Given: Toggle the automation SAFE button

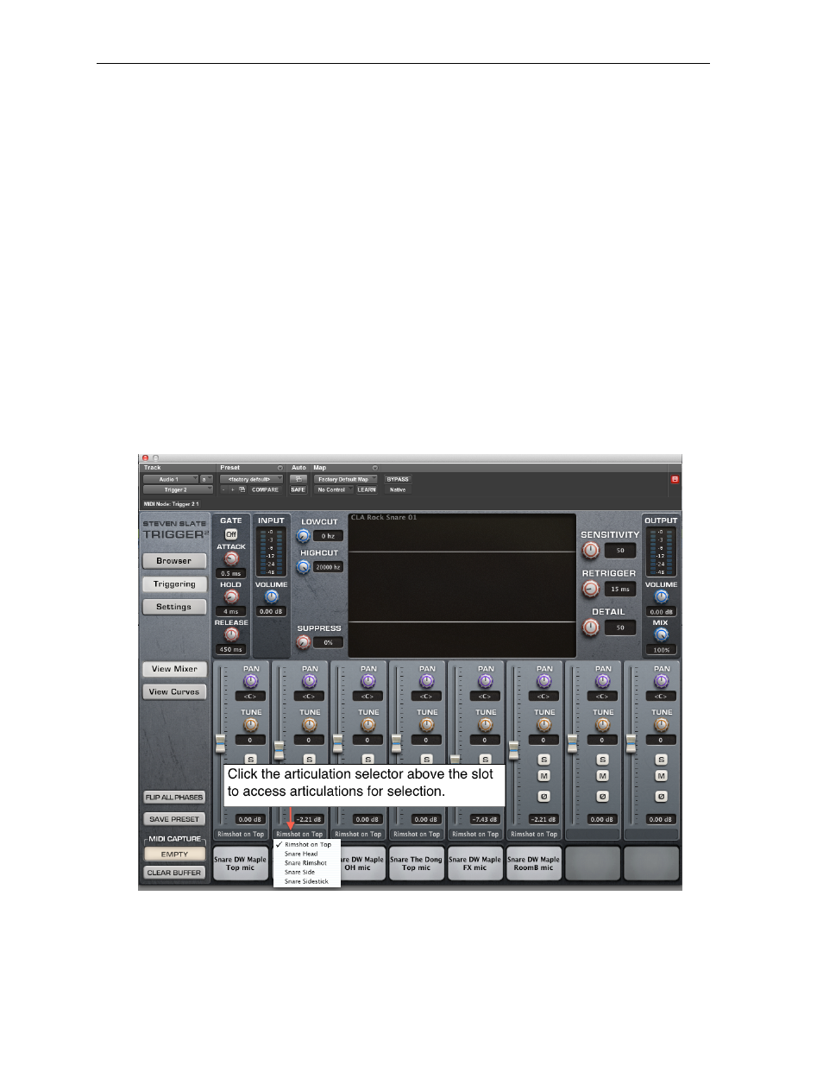Looking at the screenshot, I should [298, 489].
